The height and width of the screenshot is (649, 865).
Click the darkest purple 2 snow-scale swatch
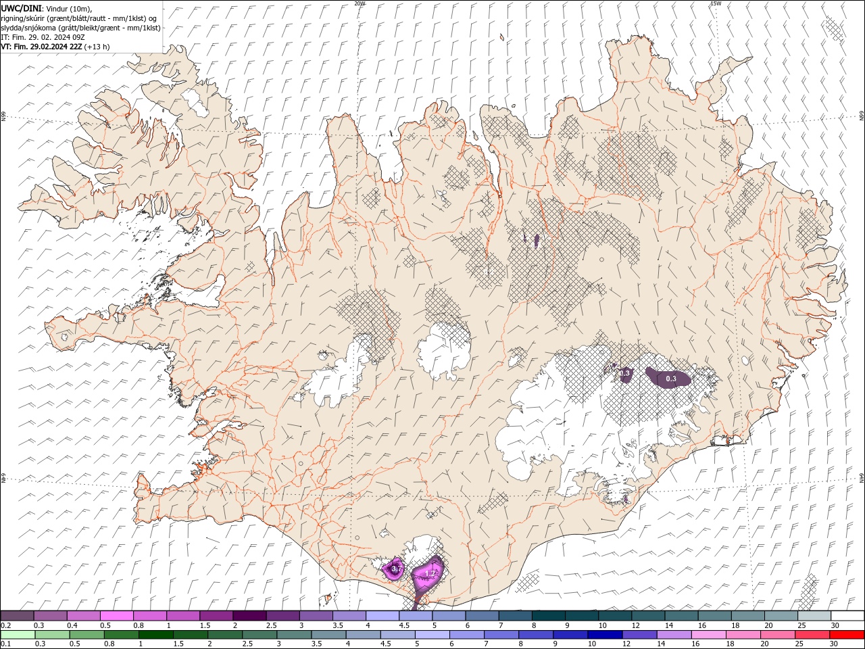pos(249,616)
